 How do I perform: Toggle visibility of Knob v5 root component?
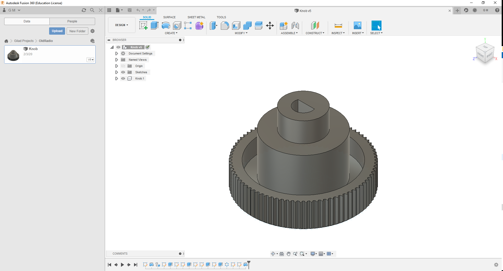(118, 47)
